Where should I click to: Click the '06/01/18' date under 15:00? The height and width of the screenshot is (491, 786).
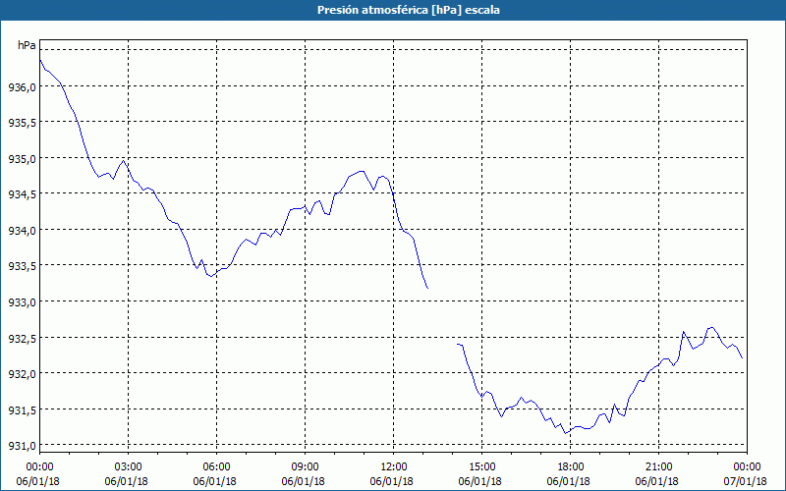point(479,481)
